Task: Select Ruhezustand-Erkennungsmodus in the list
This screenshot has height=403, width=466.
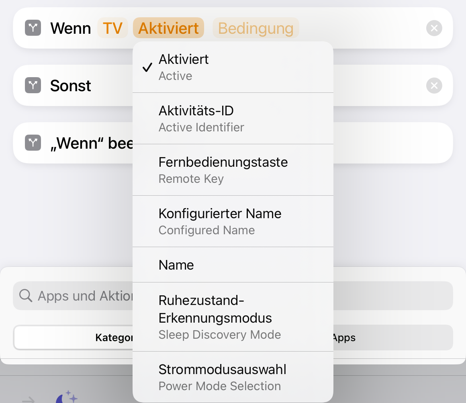Action: point(233,317)
